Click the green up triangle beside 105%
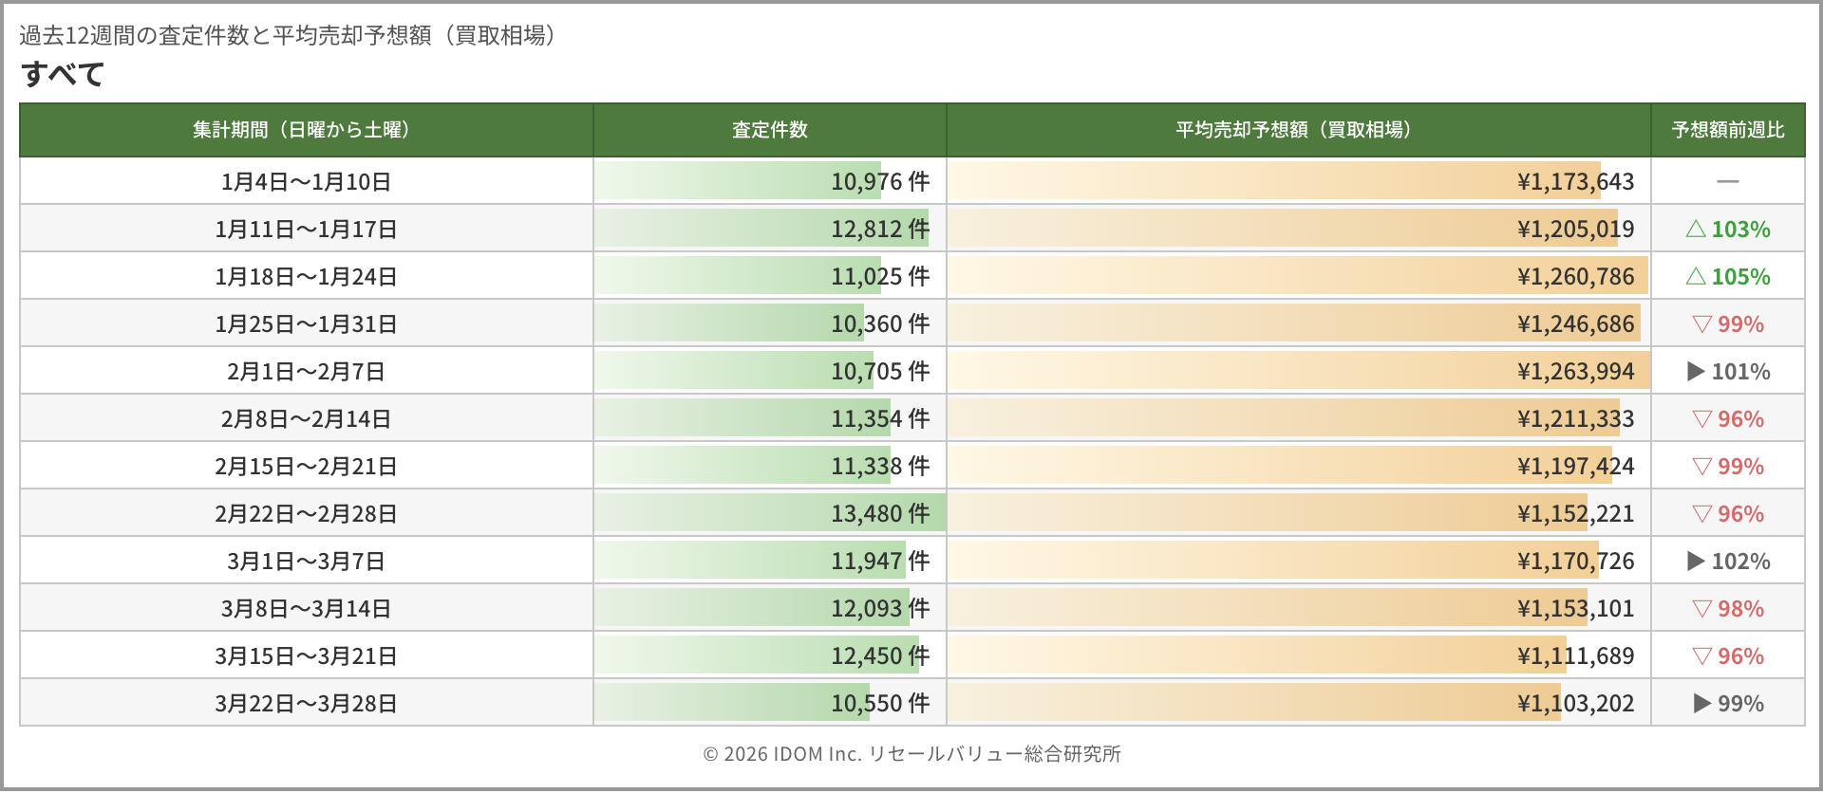Image resolution: width=1823 pixels, height=793 pixels. [1696, 276]
